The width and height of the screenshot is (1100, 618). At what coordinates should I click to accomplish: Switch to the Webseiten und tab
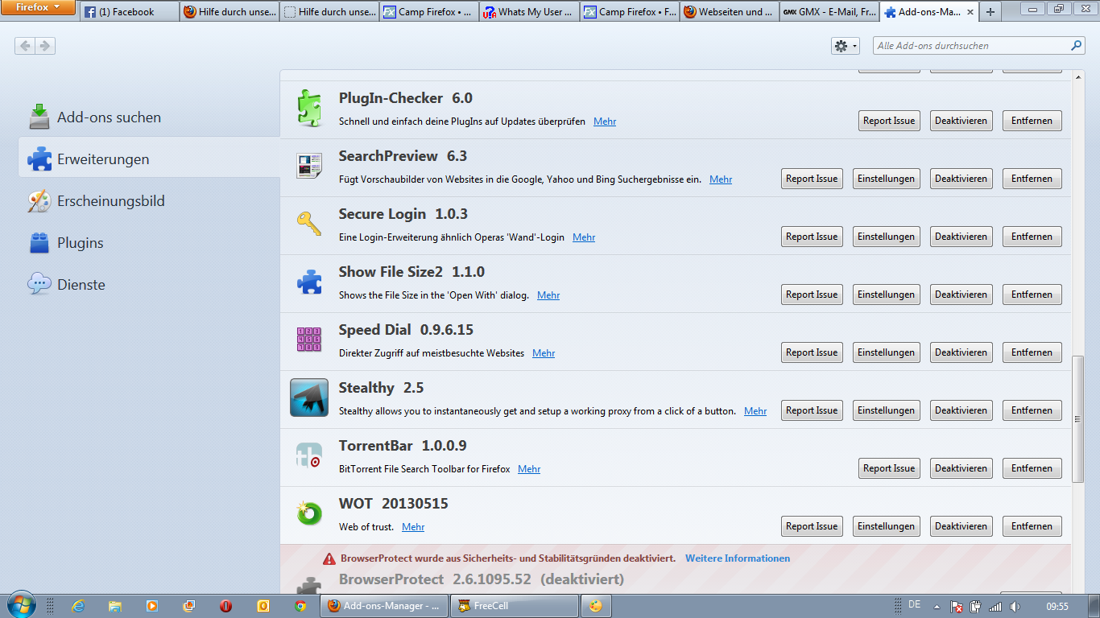[730, 12]
